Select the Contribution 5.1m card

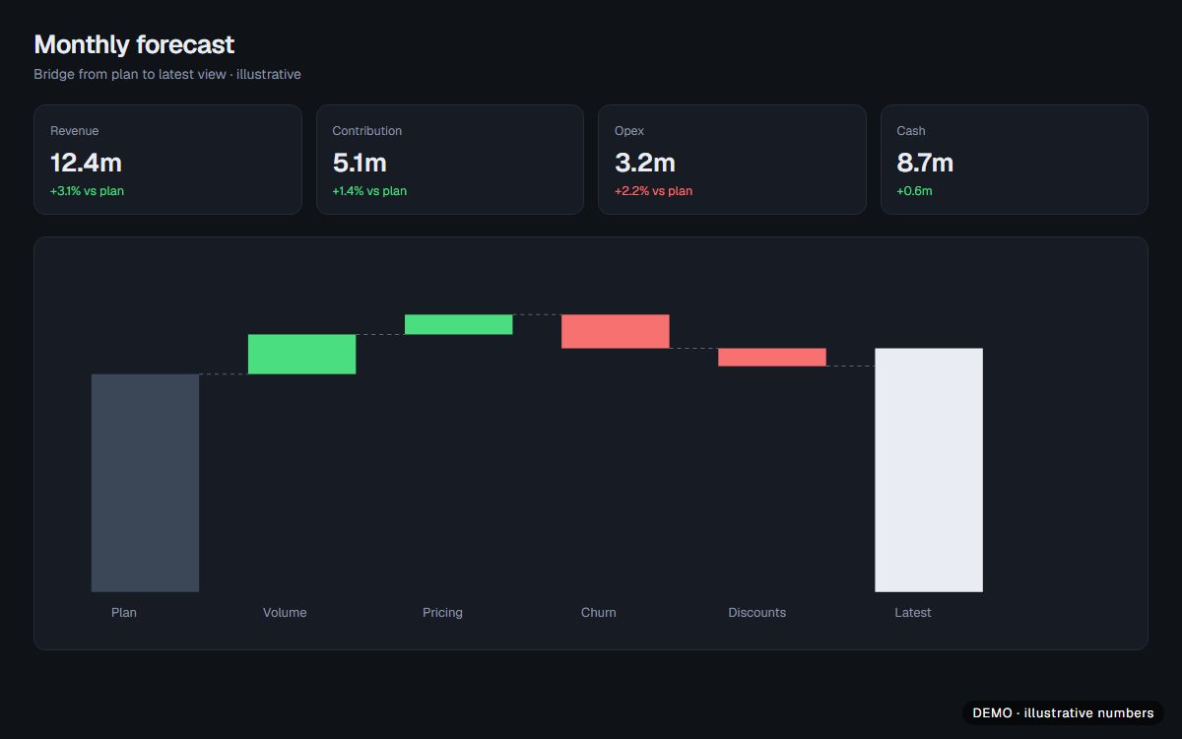coord(450,160)
